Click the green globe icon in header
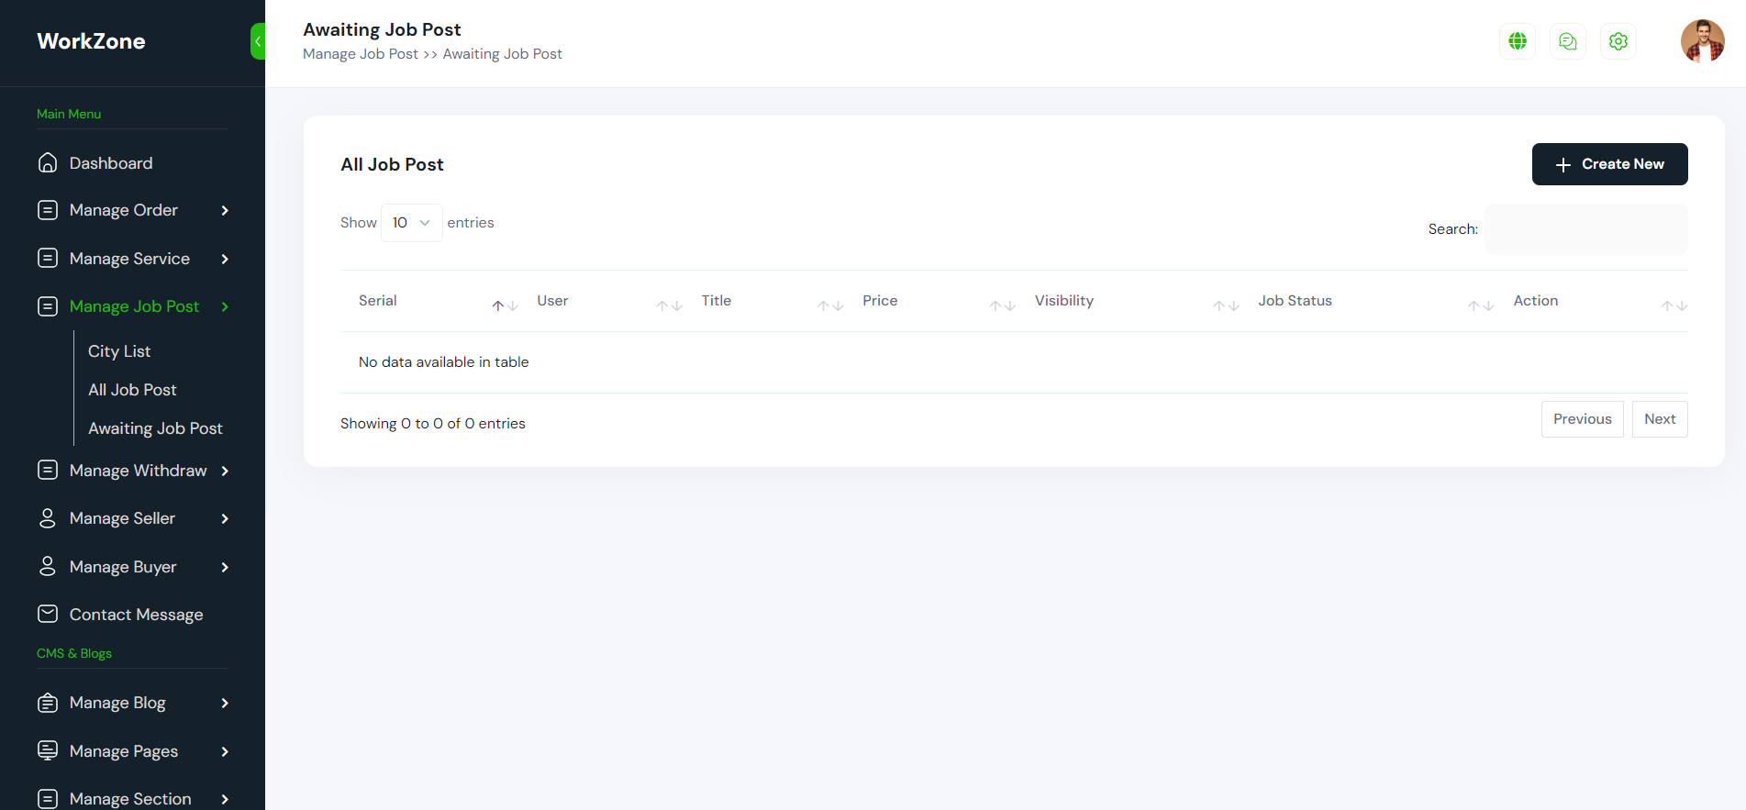 click(x=1517, y=41)
